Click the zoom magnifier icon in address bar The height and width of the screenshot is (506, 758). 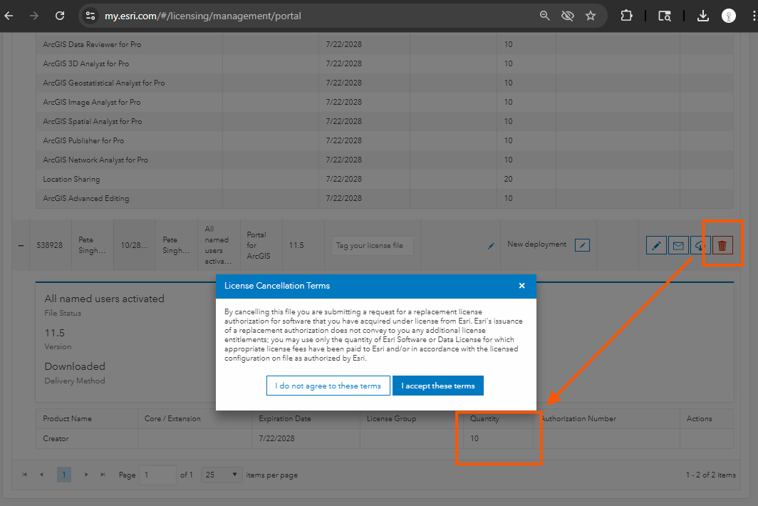(x=545, y=16)
